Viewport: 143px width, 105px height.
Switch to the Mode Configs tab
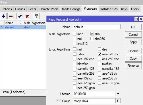point(71,9)
